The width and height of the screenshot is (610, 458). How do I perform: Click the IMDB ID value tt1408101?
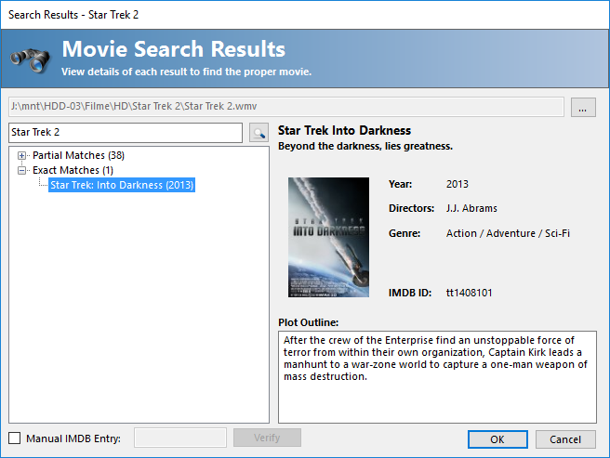(x=469, y=293)
